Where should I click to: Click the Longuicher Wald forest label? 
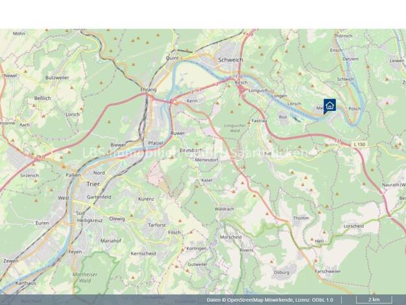pos(235,128)
